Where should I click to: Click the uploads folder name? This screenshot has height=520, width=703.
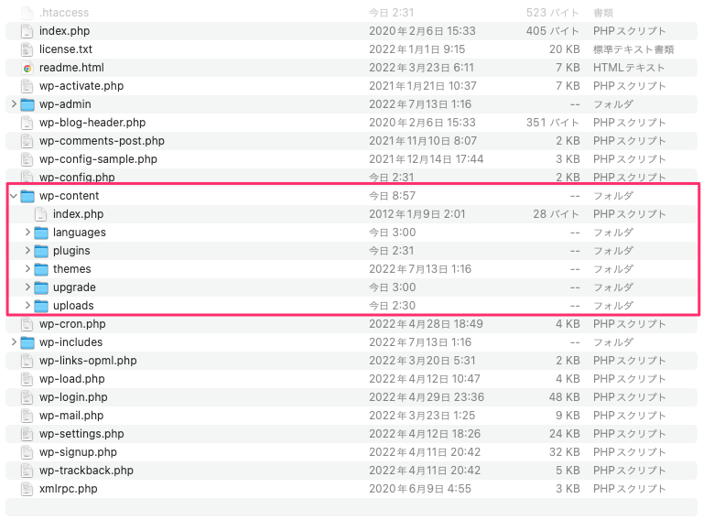tap(73, 306)
